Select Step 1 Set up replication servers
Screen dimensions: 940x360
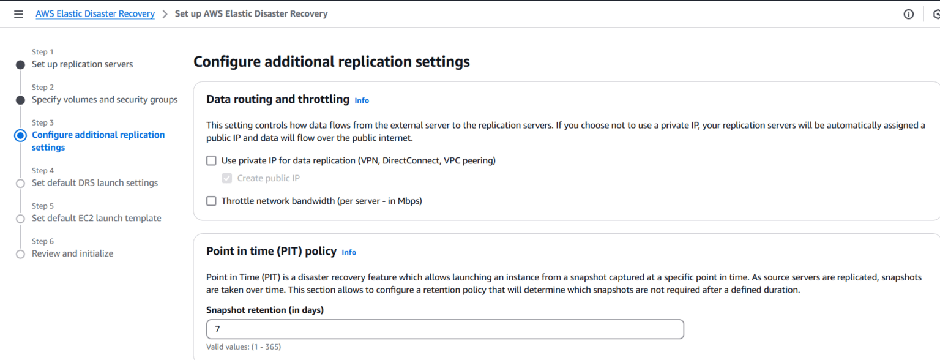[x=82, y=64]
